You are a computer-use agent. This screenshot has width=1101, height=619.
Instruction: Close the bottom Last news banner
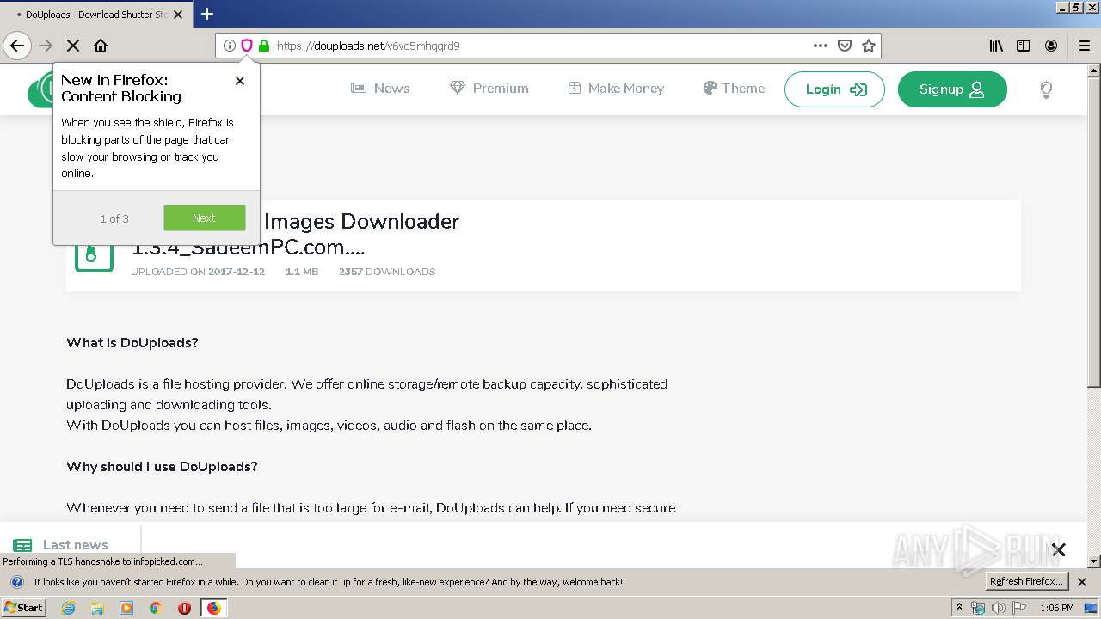point(1059,549)
